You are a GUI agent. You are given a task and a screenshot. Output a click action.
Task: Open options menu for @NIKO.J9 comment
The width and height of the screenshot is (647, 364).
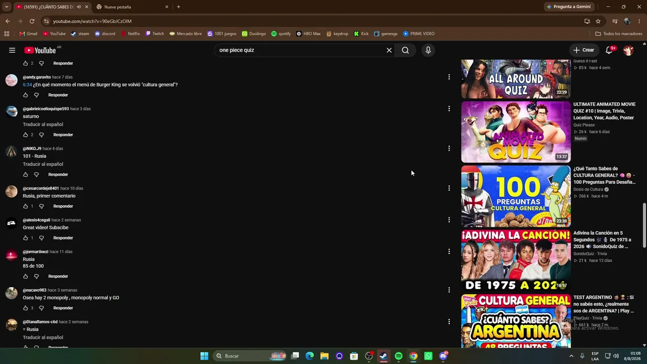click(x=449, y=149)
